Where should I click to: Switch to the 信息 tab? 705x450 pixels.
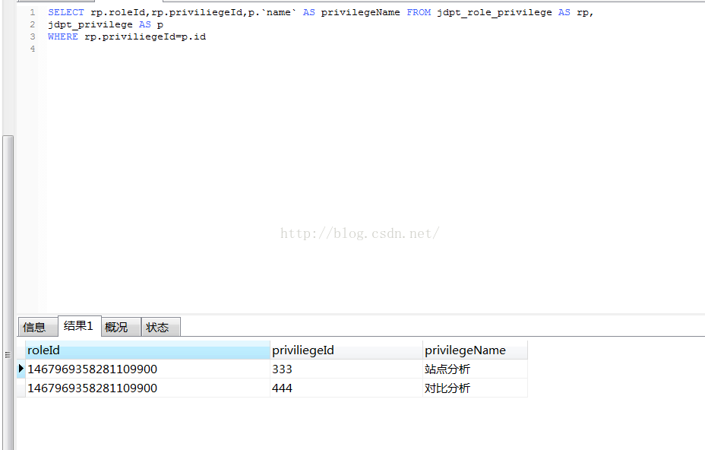pyautogui.click(x=38, y=327)
